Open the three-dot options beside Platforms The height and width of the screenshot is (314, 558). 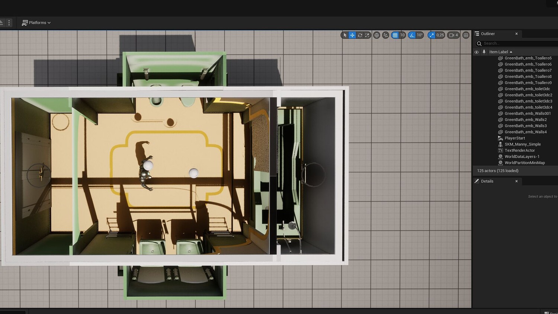point(9,23)
